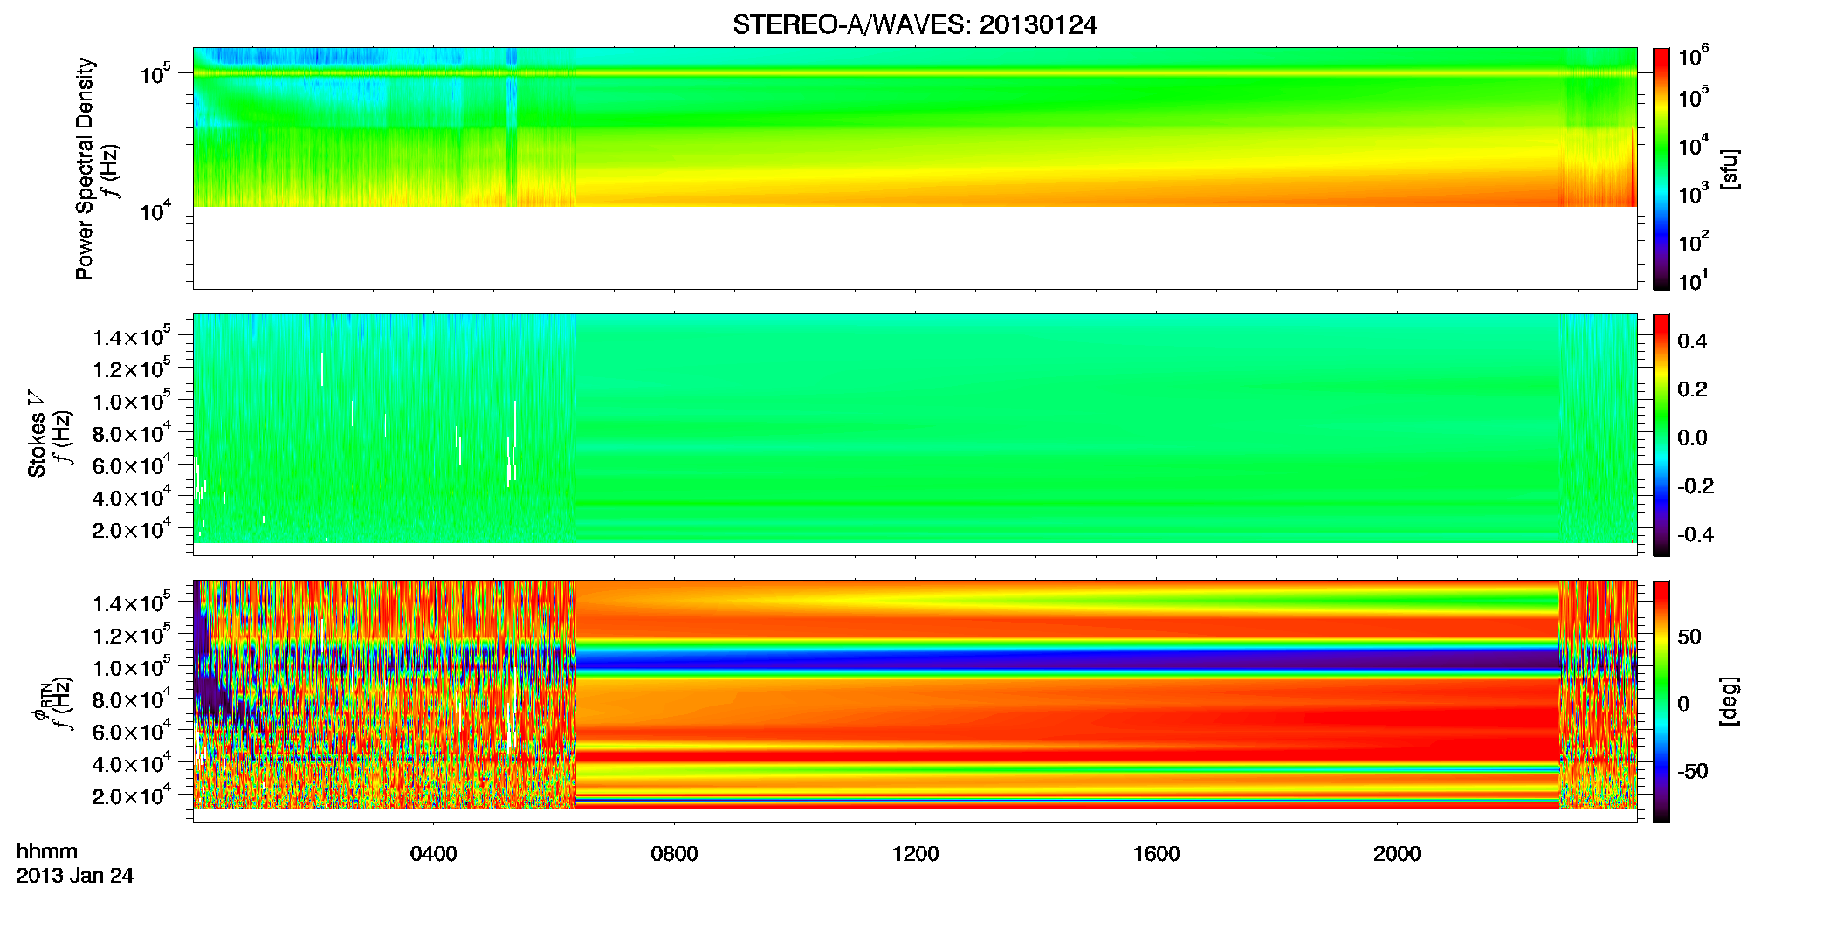
Task: Click the 2.0×10^4 tick in phi RTN panel
Action: point(133,795)
